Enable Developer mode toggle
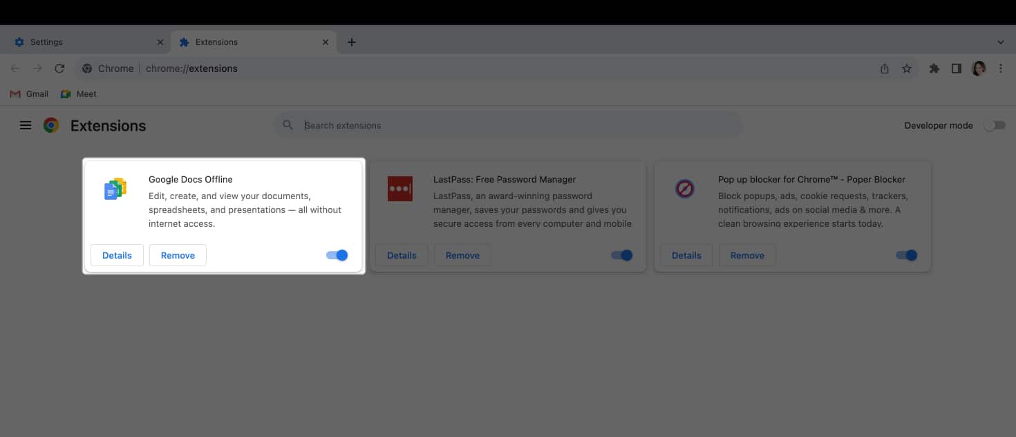Screen dimensions: 1016x437 995,125
